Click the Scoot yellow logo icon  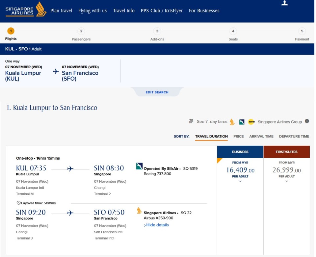click(251, 122)
